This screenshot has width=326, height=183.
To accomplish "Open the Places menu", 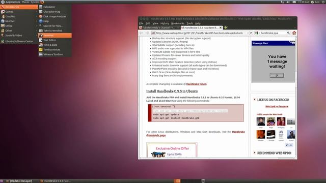I will [25, 2].
